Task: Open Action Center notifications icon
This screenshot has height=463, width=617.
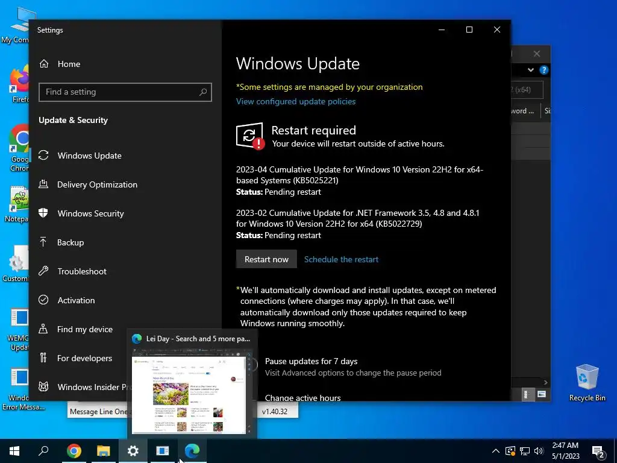Action: tap(598, 452)
